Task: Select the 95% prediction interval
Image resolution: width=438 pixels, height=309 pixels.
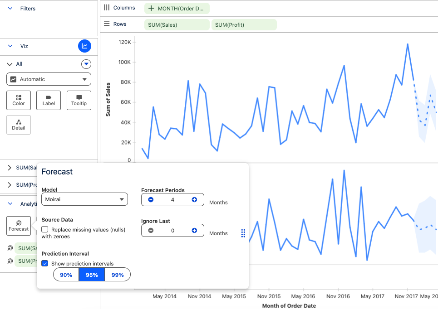Action: pos(92,275)
